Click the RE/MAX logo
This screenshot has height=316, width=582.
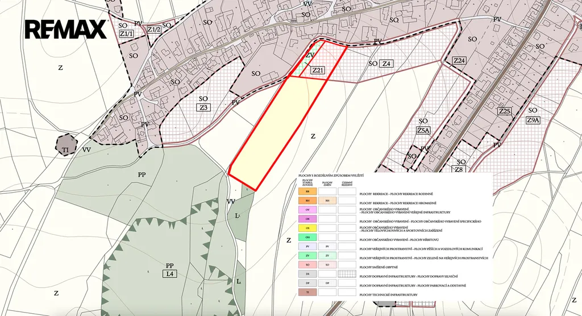(65, 29)
